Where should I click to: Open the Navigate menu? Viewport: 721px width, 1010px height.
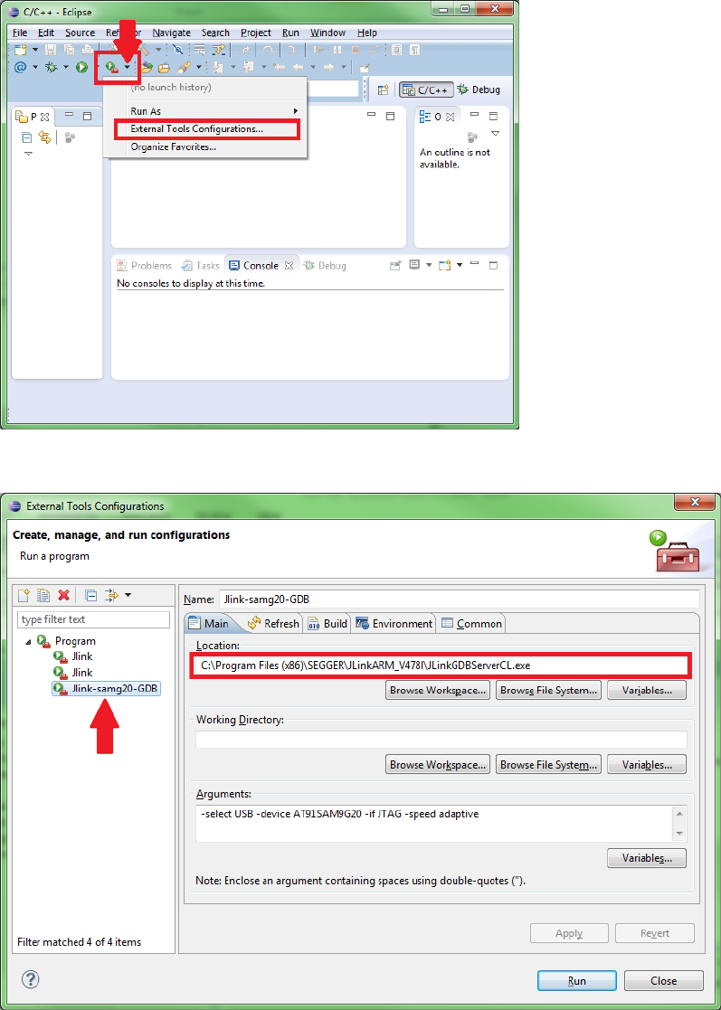pos(171,33)
